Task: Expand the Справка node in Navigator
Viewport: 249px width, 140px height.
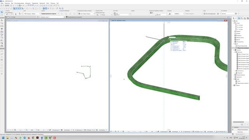Action: point(233,85)
